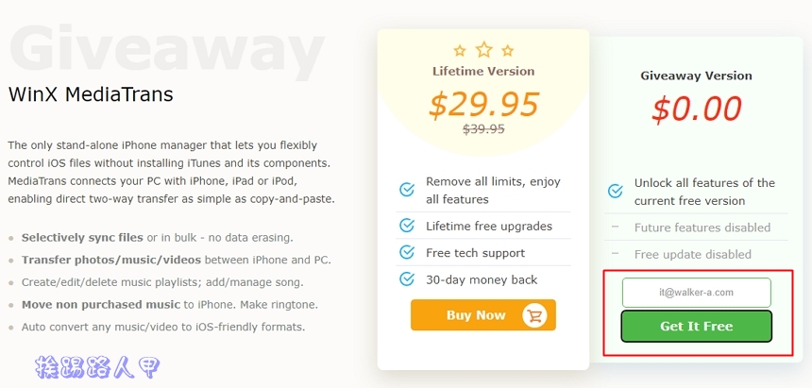The width and height of the screenshot is (812, 388).
Task: Click checkmark beside Unlock all features
Action: pyautogui.click(x=615, y=192)
